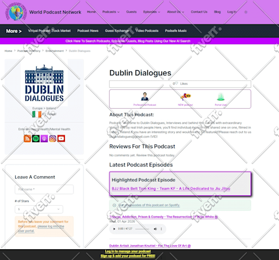Click World Podcast Network site title
Image resolution: width=279 pixels, height=260 pixels.
click(x=55, y=12)
